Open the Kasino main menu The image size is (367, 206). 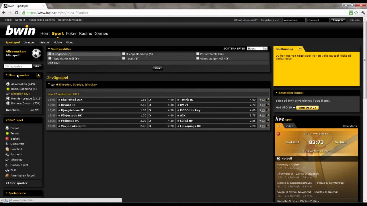(x=86, y=33)
